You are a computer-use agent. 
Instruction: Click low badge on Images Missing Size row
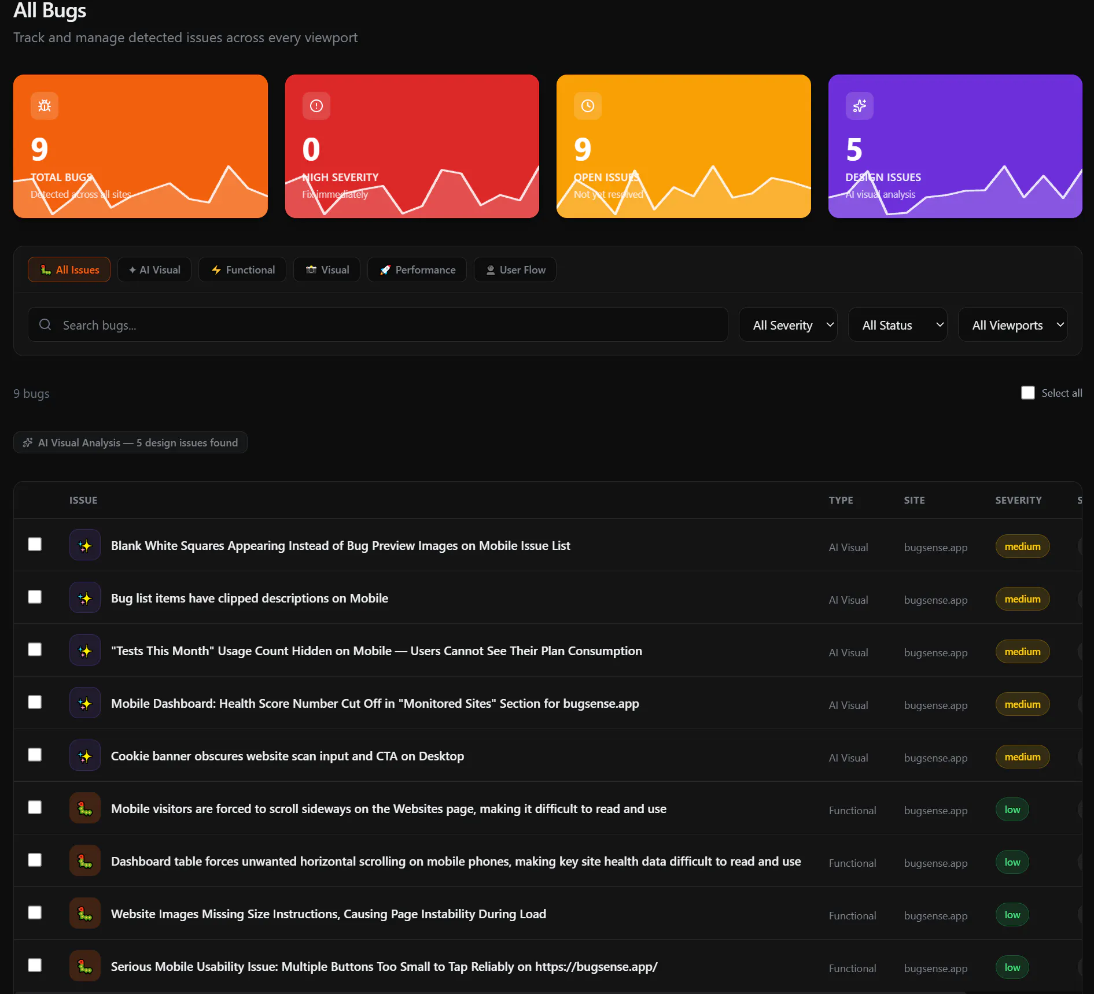[x=1012, y=914]
